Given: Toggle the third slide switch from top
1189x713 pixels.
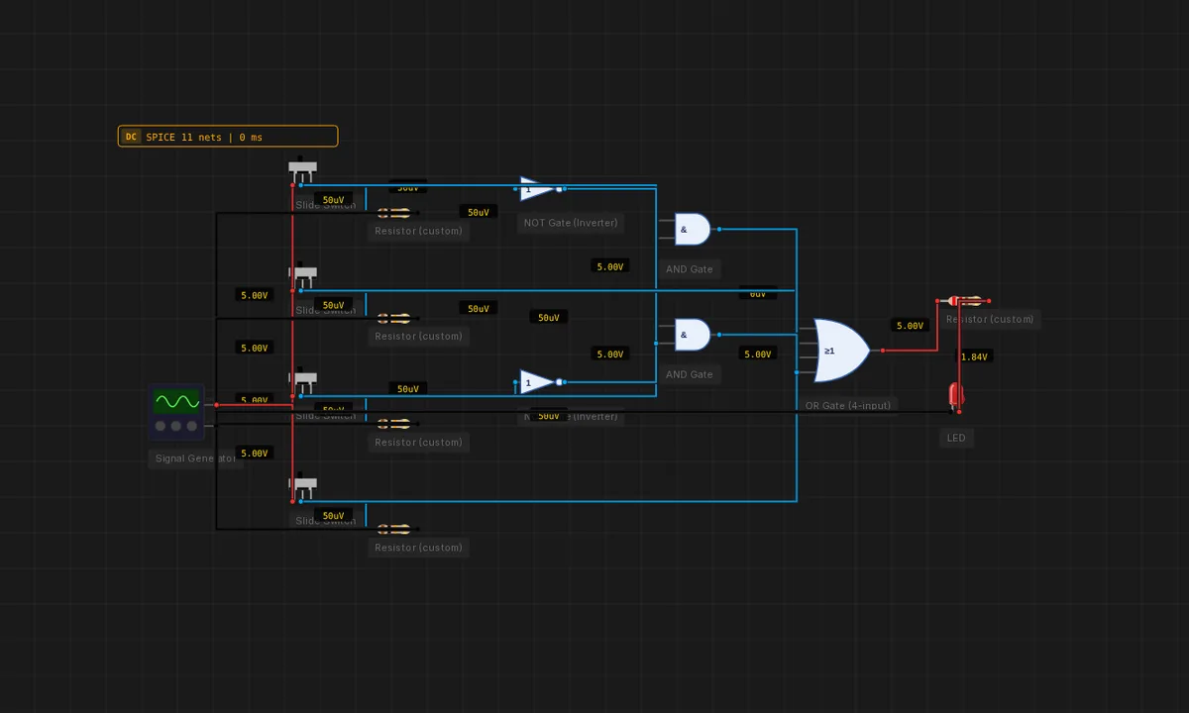Looking at the screenshot, I should click(x=303, y=380).
